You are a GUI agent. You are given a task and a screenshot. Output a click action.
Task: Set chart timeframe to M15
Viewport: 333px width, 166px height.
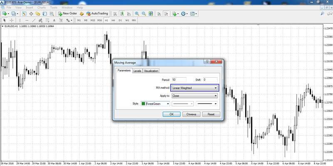tap(92, 20)
